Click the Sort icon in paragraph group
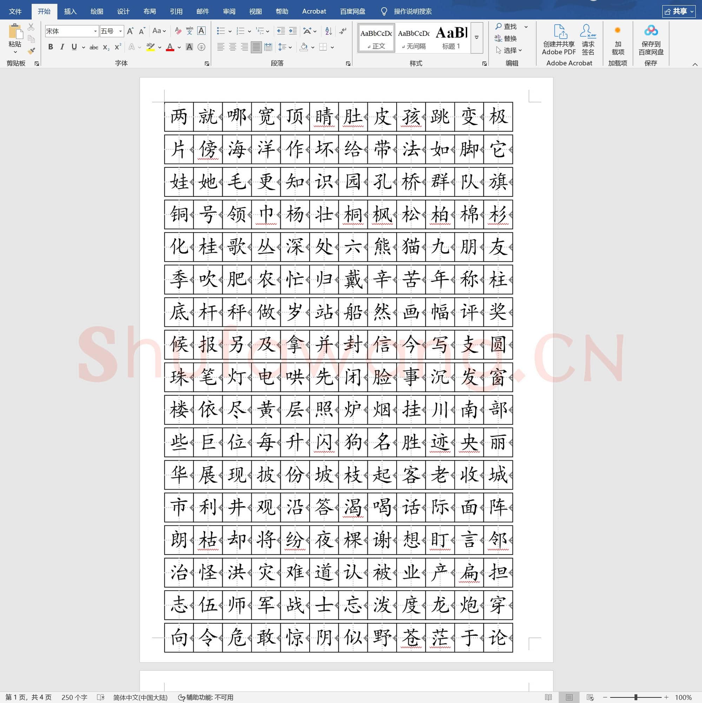 328,31
